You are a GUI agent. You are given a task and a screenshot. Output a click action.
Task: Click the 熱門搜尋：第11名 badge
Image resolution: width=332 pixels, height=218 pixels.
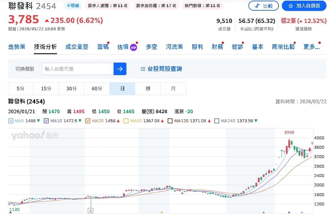(202, 6)
